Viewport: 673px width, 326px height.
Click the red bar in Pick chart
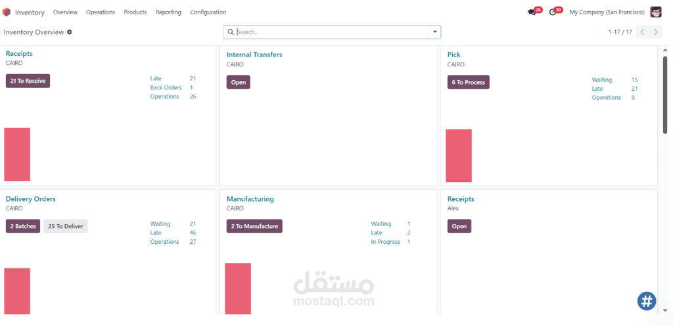tap(459, 156)
